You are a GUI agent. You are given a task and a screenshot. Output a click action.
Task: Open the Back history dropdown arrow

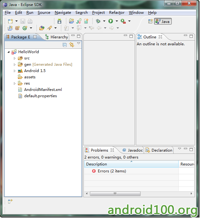point(105,28)
